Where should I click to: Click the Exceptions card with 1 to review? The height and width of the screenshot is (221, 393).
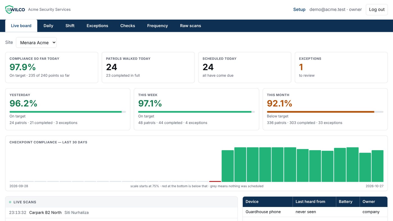(341, 68)
